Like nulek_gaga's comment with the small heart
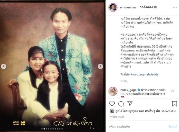 (173, 91)
